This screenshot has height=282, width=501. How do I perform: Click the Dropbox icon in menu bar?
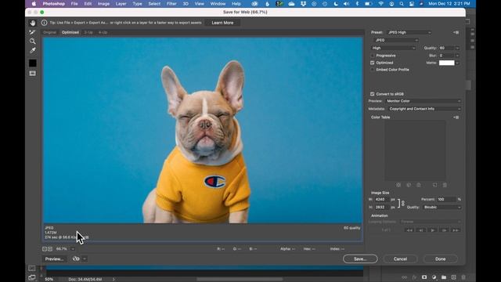coord(303,4)
